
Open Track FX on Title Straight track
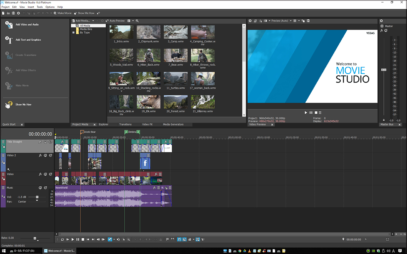[40, 142]
